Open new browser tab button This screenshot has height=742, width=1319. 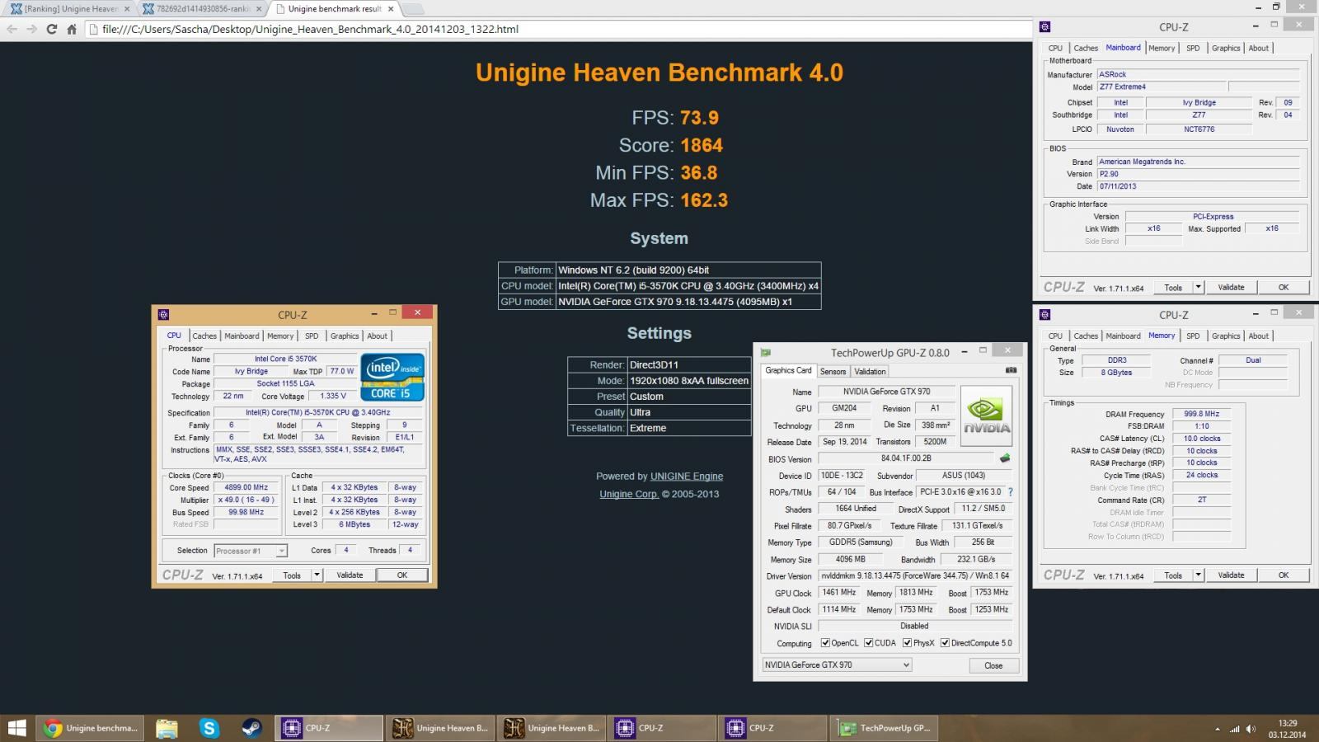tap(411, 9)
